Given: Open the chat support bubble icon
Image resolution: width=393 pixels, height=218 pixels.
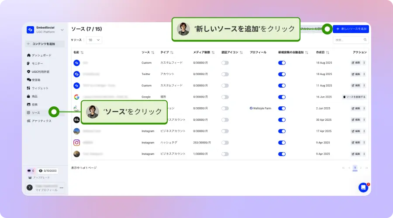Looking at the screenshot, I should 363,187.
